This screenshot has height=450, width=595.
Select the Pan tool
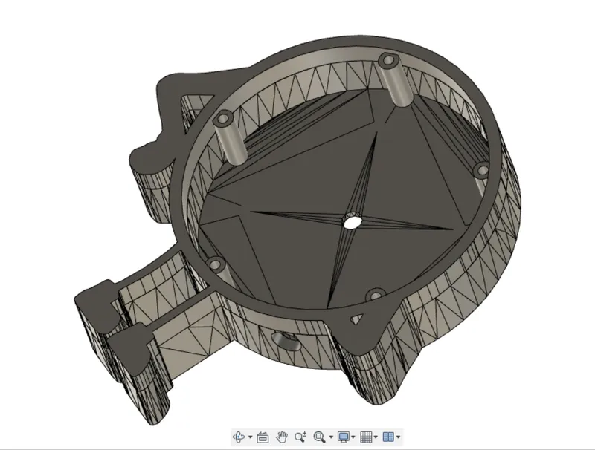[283, 436]
